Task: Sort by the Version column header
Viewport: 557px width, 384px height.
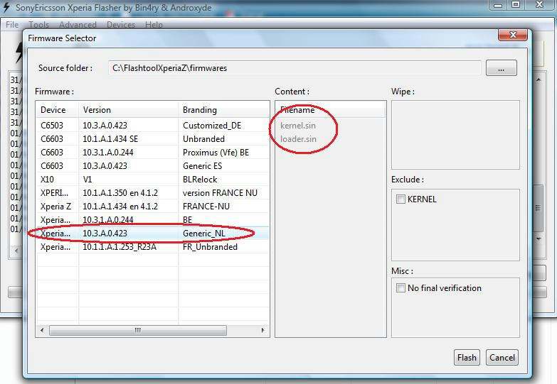Action: pos(128,110)
